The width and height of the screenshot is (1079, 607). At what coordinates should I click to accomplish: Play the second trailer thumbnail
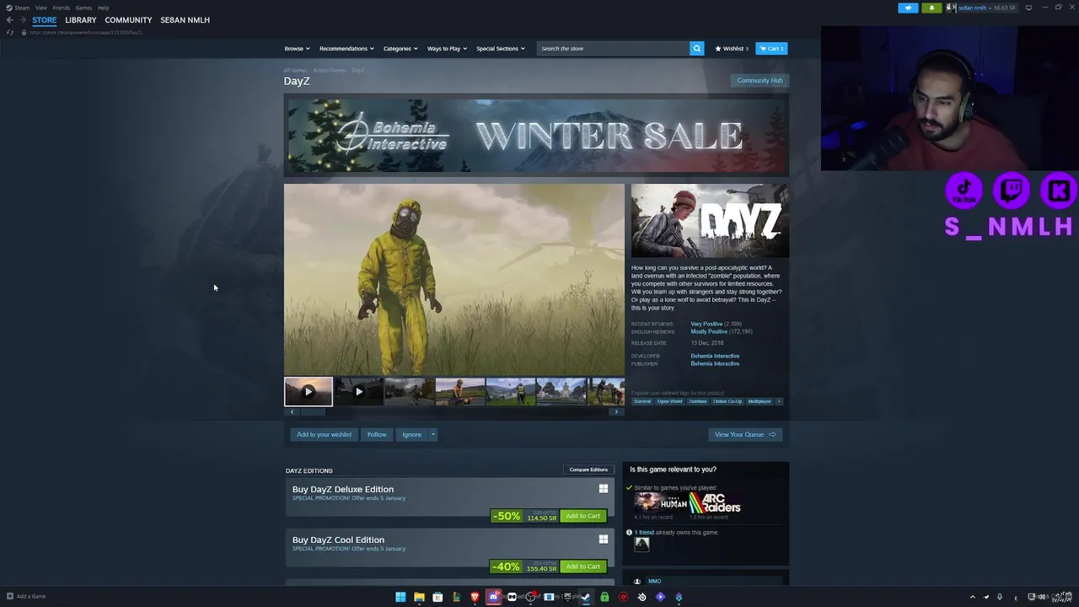click(x=359, y=391)
